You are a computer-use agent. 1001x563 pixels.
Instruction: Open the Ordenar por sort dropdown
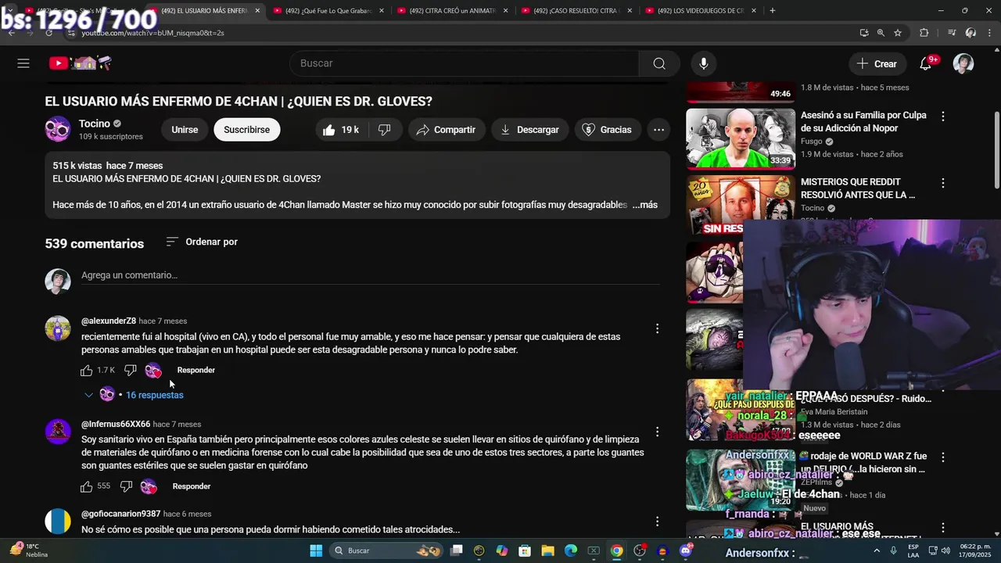(202, 242)
